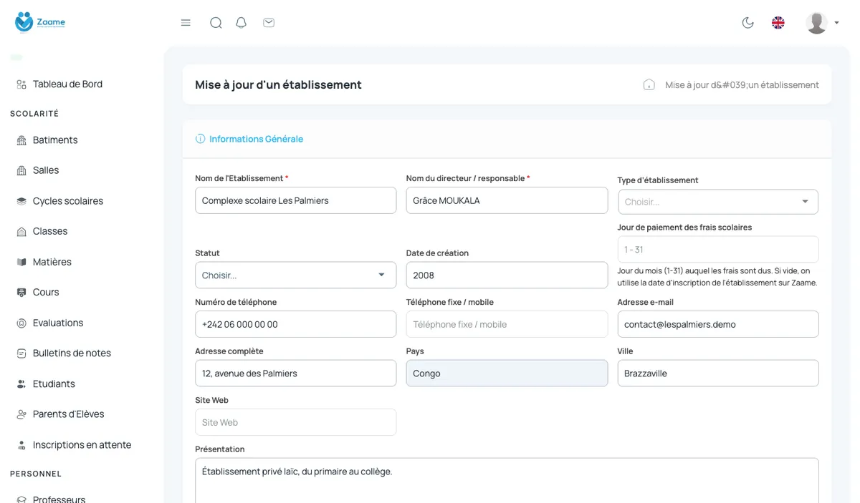Click the home icon in breadcrumb
Viewport: 860px width, 503px height.
click(x=649, y=85)
